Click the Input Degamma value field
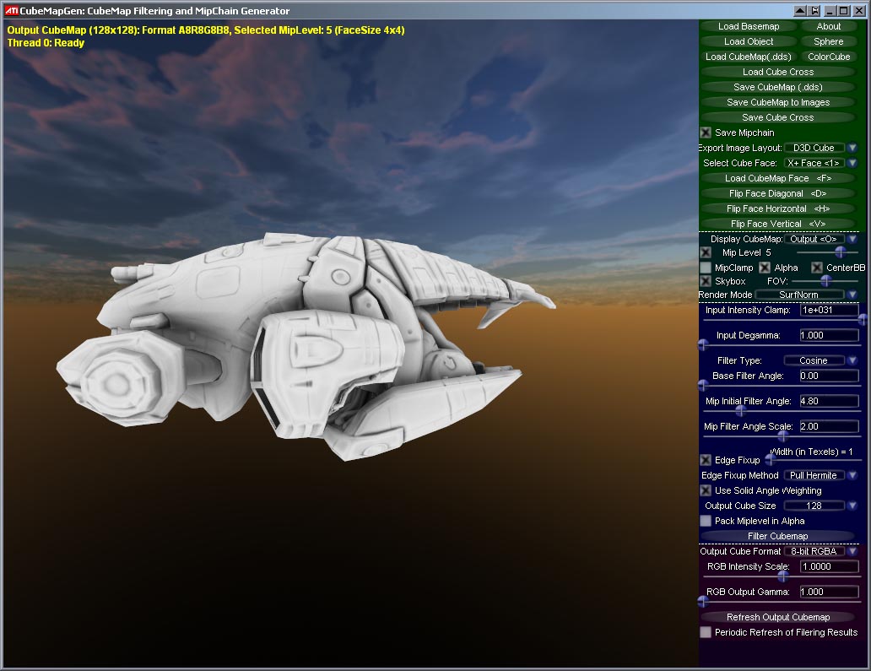The image size is (871, 671). click(830, 336)
